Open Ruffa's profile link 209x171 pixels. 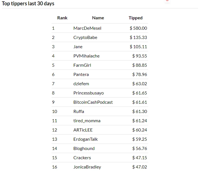pyautogui.click(x=79, y=111)
